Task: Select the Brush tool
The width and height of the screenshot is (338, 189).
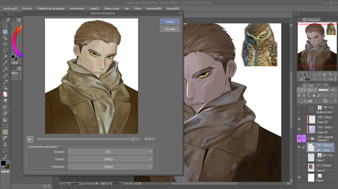Action: (x=5, y=82)
